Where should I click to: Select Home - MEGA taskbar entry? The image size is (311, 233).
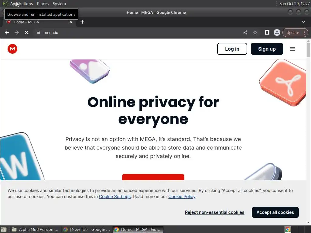pyautogui.click(x=138, y=229)
